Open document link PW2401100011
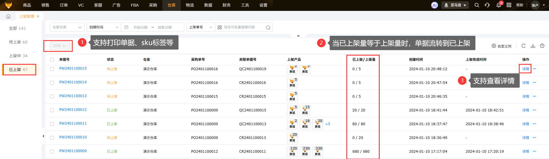Image resolution: width=549 pixels, height=159 pixels. click(x=73, y=123)
